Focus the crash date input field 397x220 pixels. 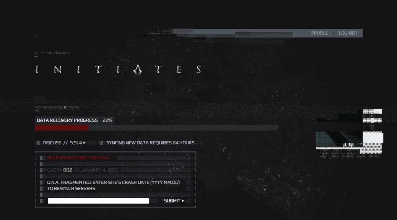(x=99, y=201)
